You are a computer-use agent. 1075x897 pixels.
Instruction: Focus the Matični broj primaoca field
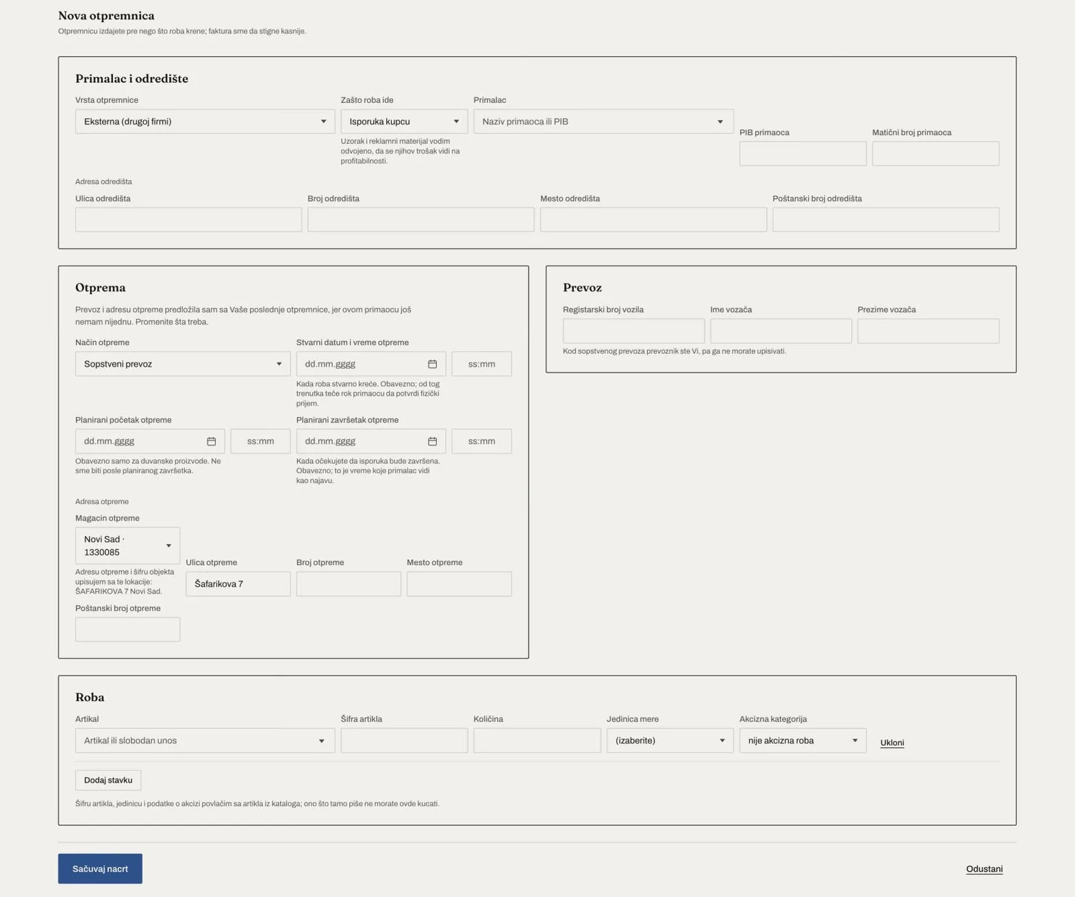(x=935, y=153)
